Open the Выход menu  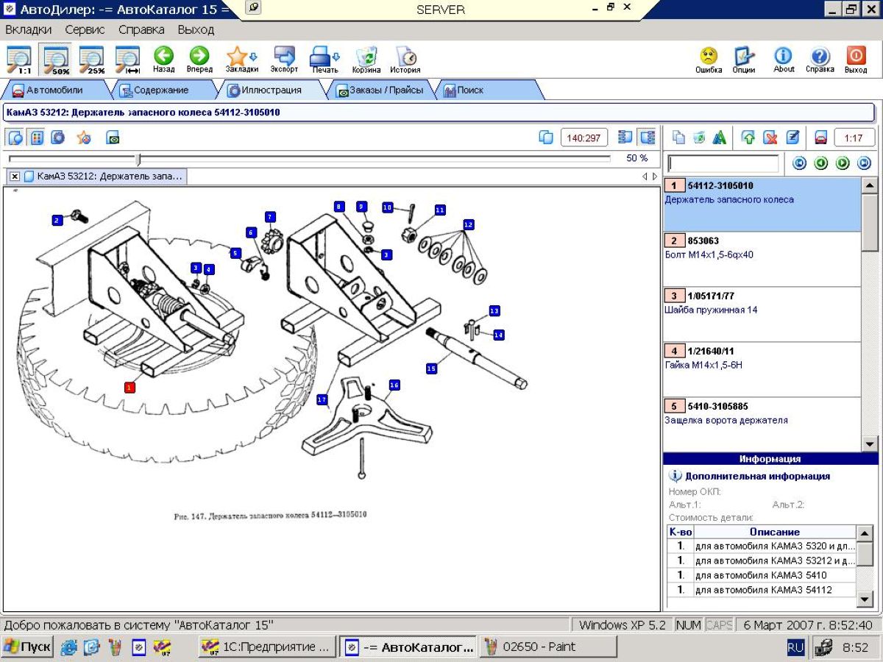[x=196, y=30]
